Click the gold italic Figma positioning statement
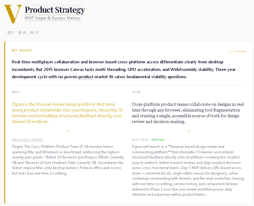 tap(68, 113)
